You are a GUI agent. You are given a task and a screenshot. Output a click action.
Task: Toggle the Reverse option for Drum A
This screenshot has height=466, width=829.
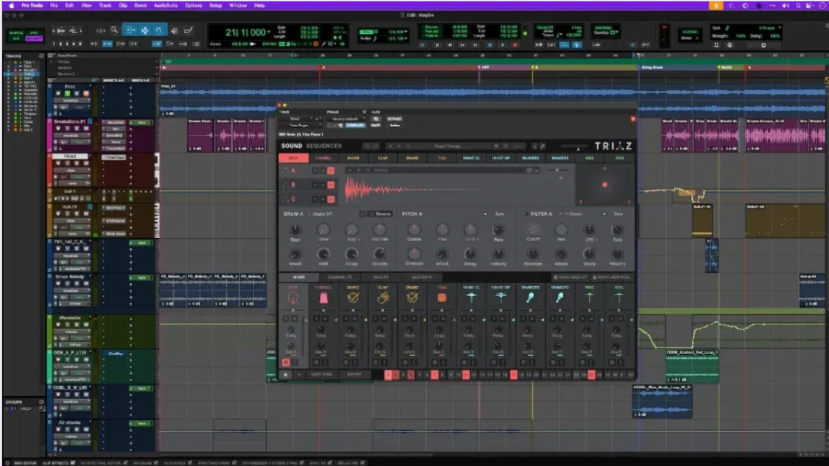381,214
